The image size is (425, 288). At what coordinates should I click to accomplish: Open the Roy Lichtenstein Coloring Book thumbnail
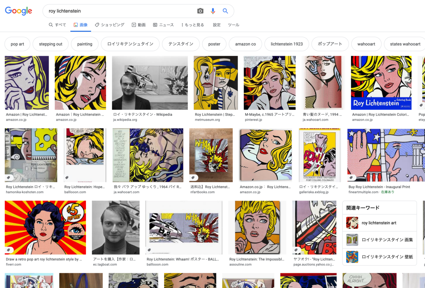coord(381,83)
